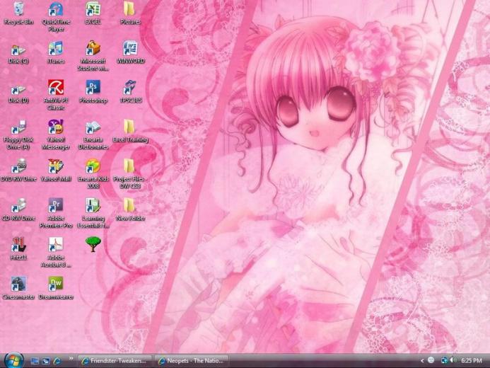490x368 pixels.
Task: Select the shortcut right of Photoshop
Action: (x=130, y=92)
